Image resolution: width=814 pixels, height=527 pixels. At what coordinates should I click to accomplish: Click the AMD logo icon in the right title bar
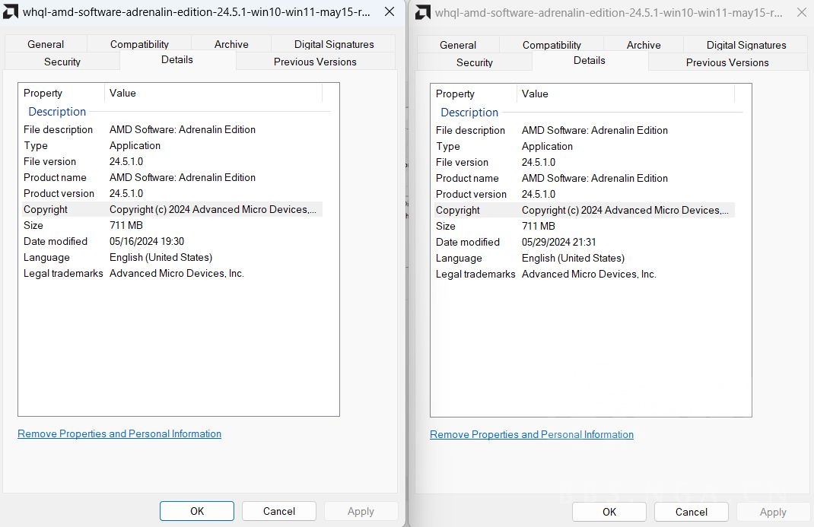423,12
